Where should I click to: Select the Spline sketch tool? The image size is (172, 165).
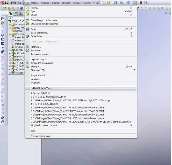coord(3,52)
